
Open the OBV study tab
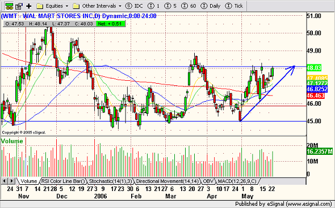[x=208, y=181]
